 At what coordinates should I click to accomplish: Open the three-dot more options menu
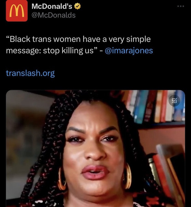pos(181,6)
